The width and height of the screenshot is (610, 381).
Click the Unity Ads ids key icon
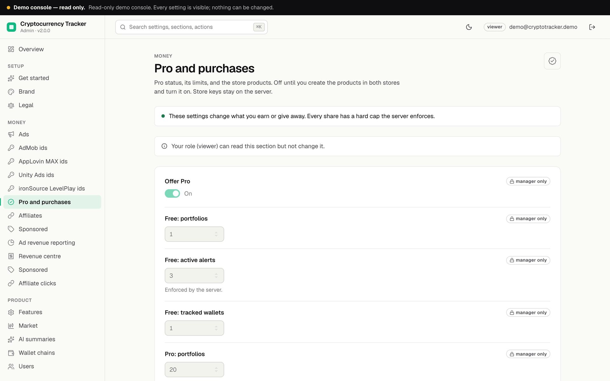(x=11, y=175)
